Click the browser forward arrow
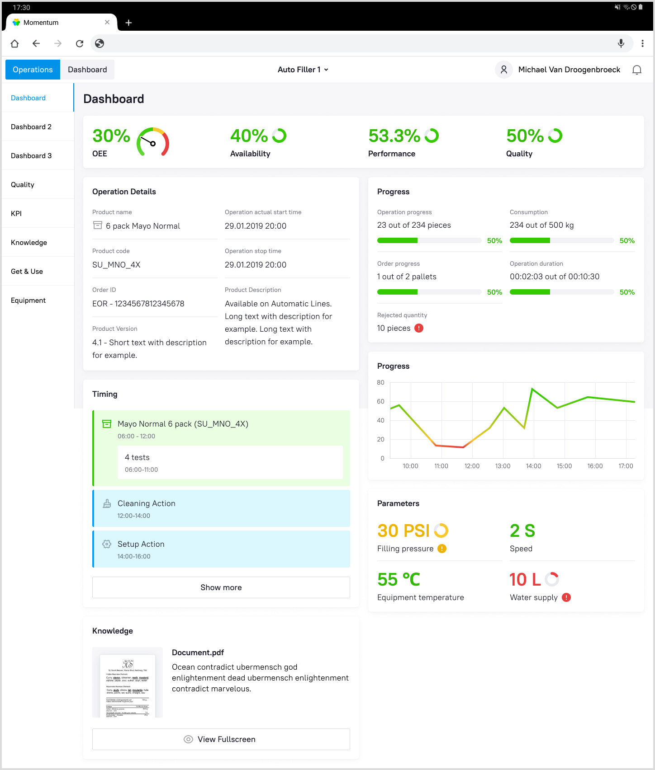655x770 pixels. [58, 43]
